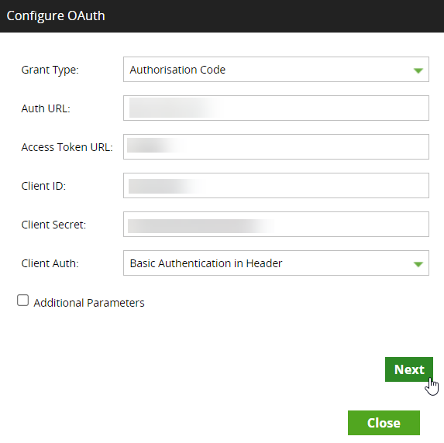
Task: Click the Next button
Action: [x=409, y=369]
